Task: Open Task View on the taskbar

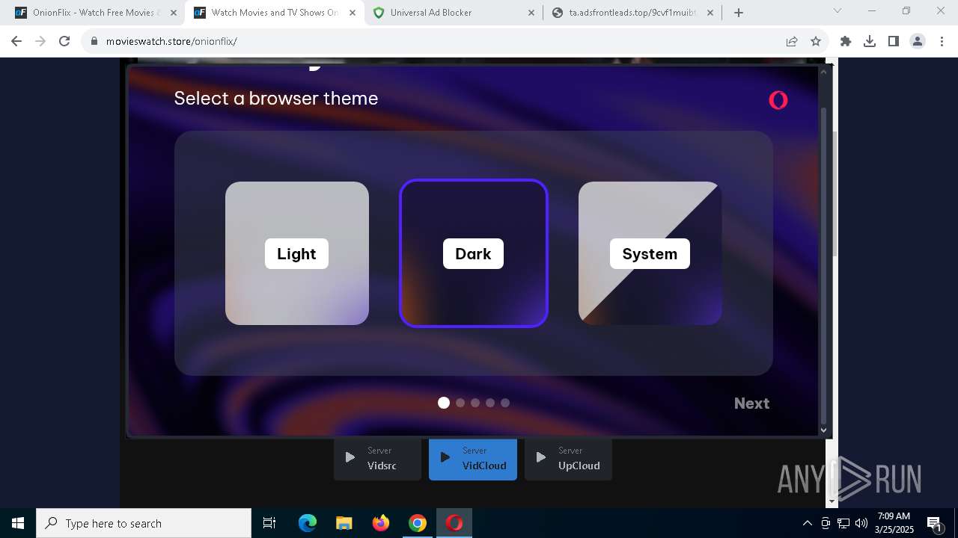Action: pyautogui.click(x=269, y=523)
